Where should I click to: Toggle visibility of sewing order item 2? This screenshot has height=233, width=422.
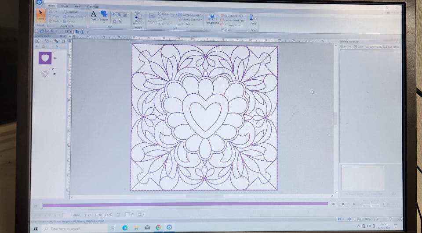pyautogui.click(x=55, y=74)
